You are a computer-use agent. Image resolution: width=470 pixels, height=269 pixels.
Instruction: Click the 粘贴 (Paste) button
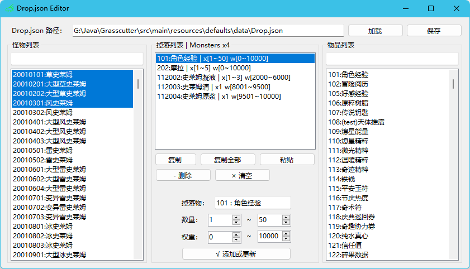point(287,160)
